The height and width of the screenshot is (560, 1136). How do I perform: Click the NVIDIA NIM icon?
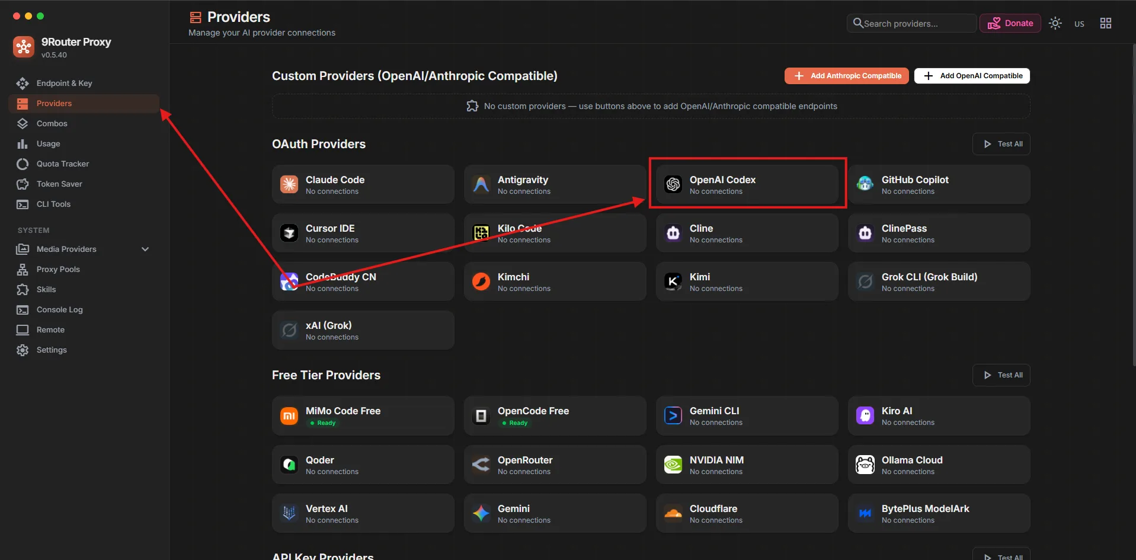click(x=673, y=465)
